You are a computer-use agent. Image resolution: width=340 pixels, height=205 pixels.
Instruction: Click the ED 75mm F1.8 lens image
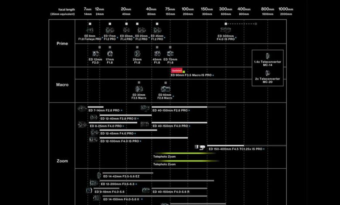pyautogui.click(x=170, y=54)
